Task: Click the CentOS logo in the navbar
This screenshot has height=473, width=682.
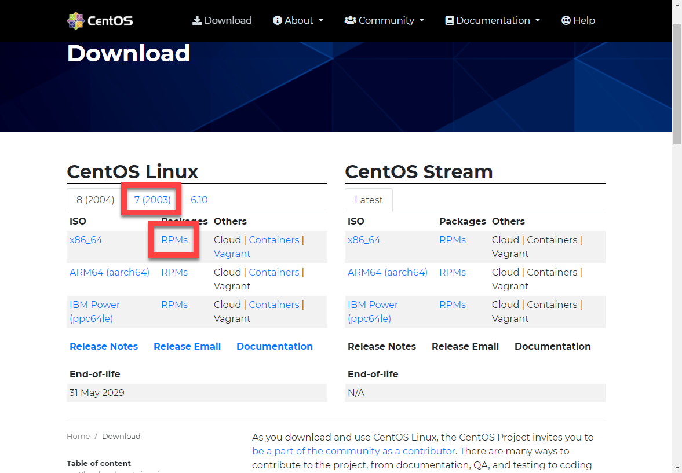Action: click(x=100, y=20)
